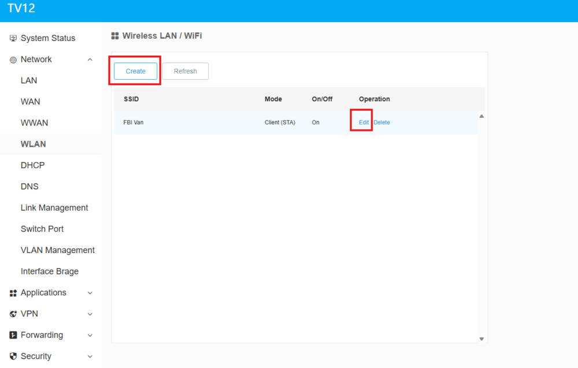Click the Network globe icon
The image size is (578, 368).
(13, 60)
